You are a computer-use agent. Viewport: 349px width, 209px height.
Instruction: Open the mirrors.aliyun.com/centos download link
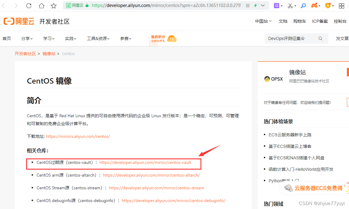click(78, 136)
